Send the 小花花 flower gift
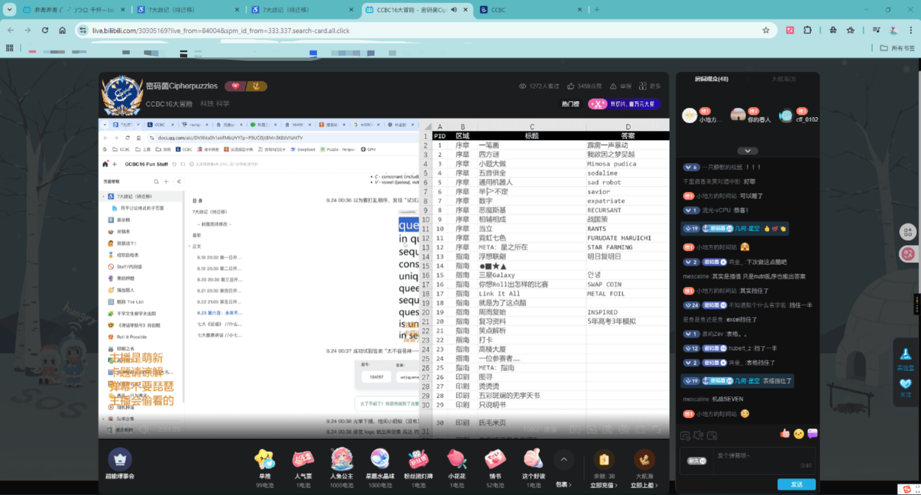This screenshot has height=495, width=921. (x=457, y=460)
